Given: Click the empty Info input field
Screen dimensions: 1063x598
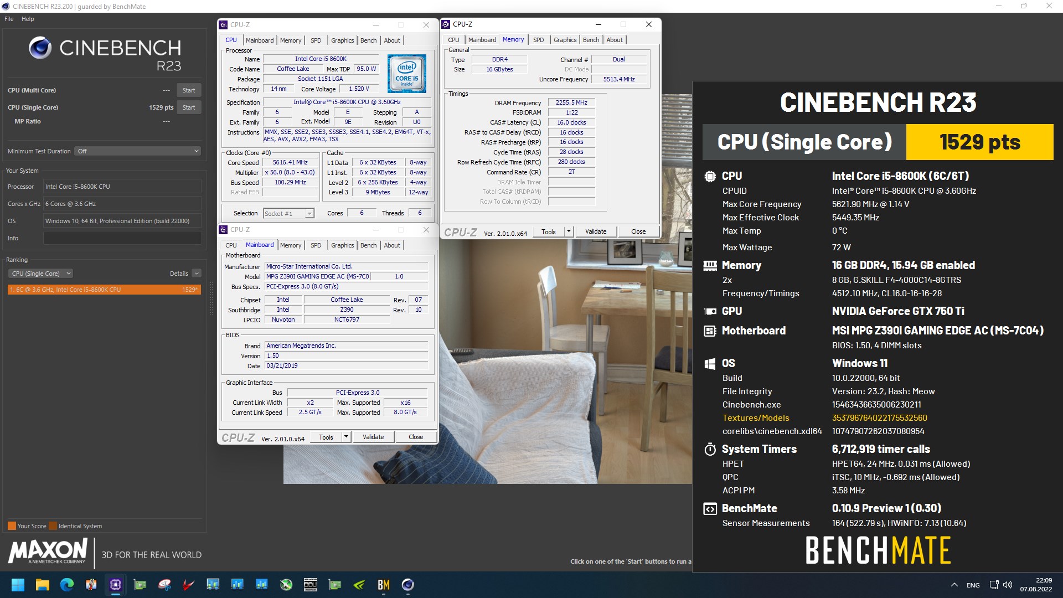Looking at the screenshot, I should point(122,238).
